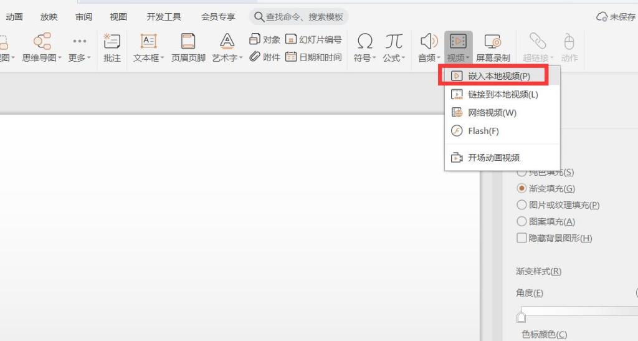
Task: Click the 动作 action icon
Action: point(569,42)
